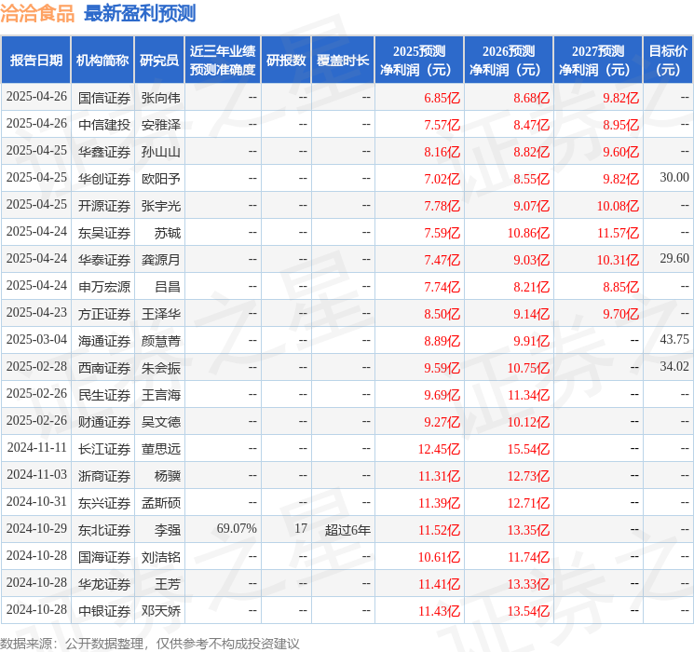Click the 2026预测净利润 column header
The image size is (694, 652).
509,61
